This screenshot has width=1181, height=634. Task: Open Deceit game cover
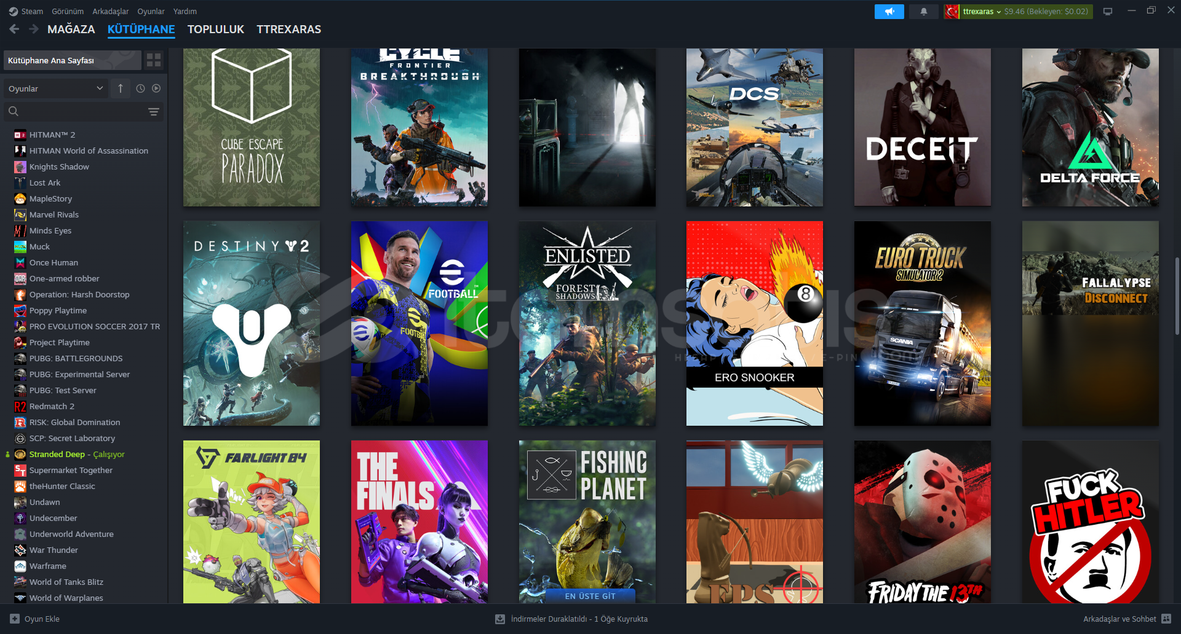click(x=923, y=127)
